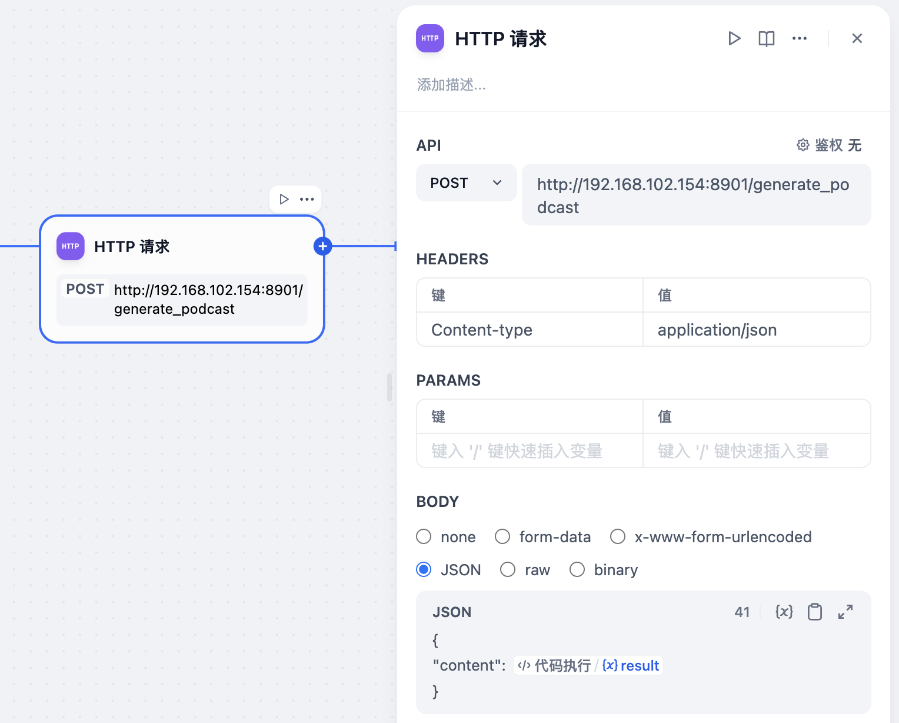Insert a variable using the {x} icon

pyautogui.click(x=784, y=612)
